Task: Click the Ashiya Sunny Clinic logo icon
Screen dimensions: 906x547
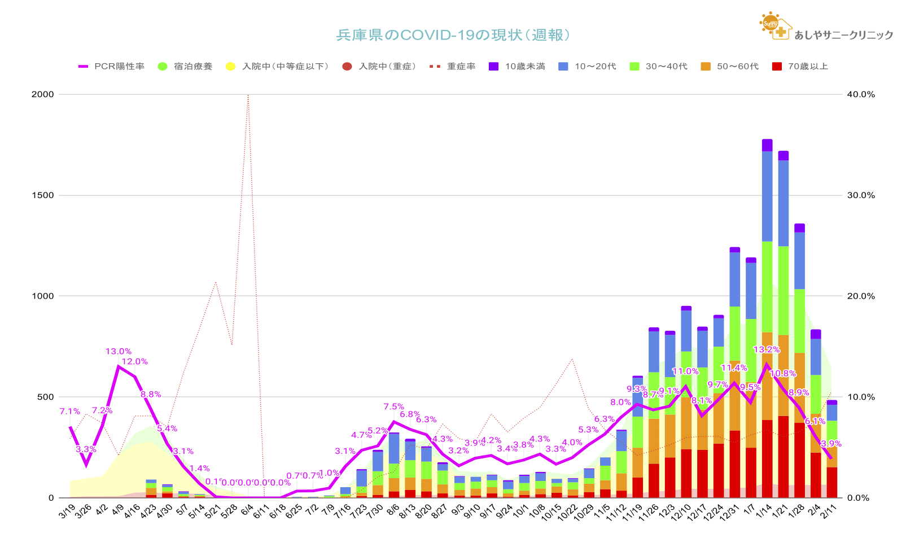Action: (x=774, y=25)
